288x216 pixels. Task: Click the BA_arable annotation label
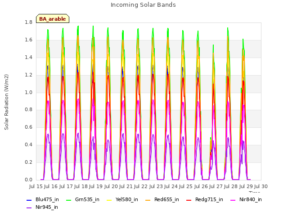pos(53,19)
